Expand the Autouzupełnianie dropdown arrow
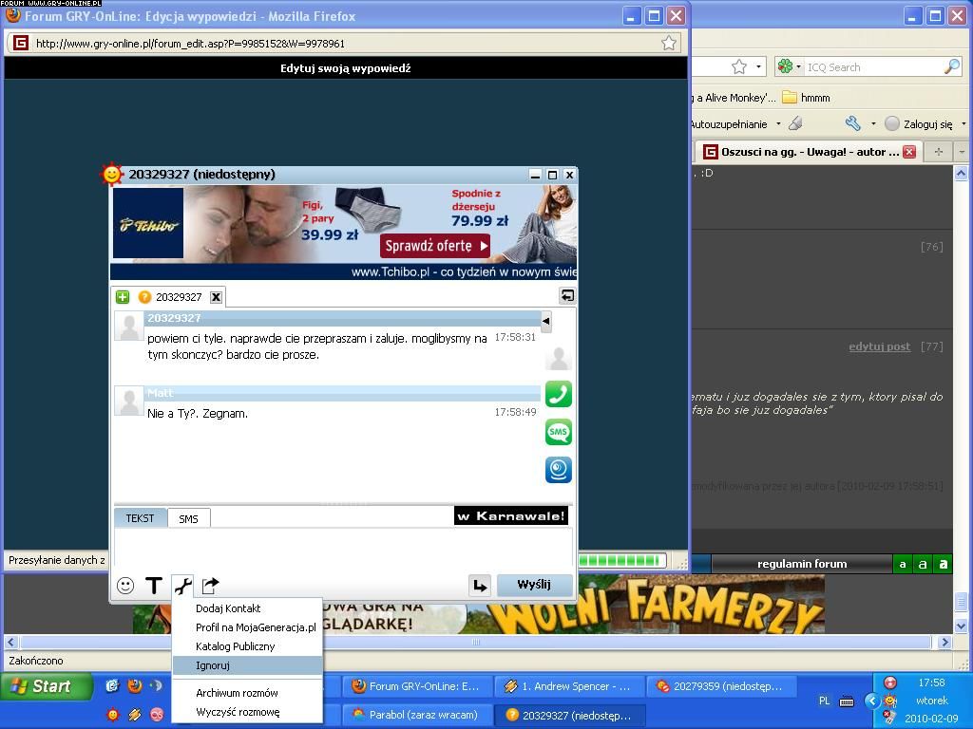The width and height of the screenshot is (973, 729). [778, 123]
